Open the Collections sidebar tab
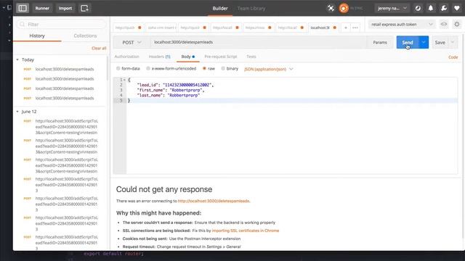The width and height of the screenshot is (465, 261). click(85, 36)
